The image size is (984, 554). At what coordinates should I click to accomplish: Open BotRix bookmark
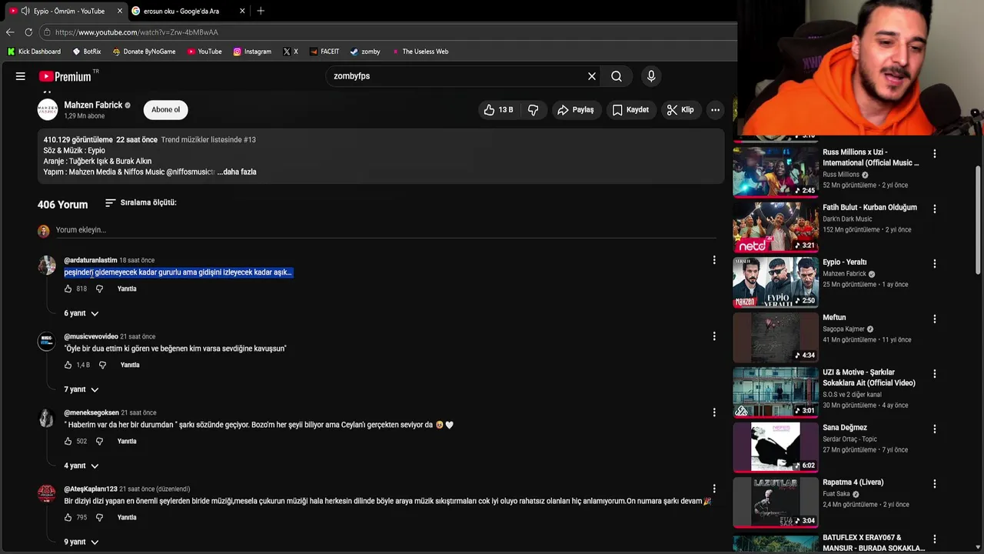[x=87, y=52]
